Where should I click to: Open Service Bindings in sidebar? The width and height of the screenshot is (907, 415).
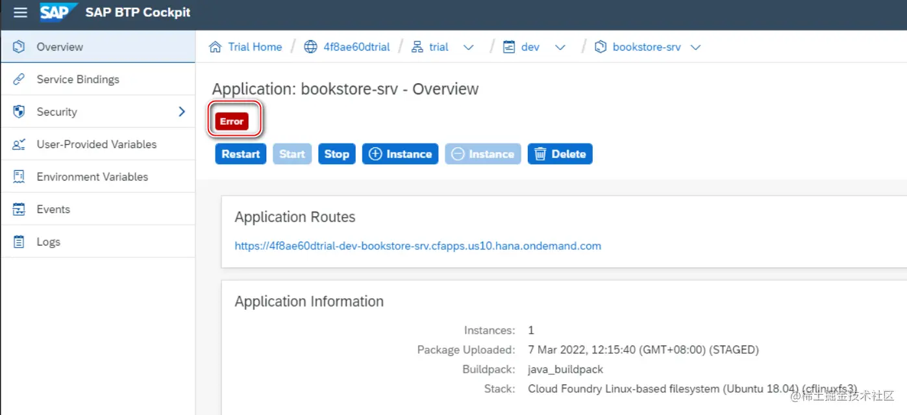tap(97, 79)
